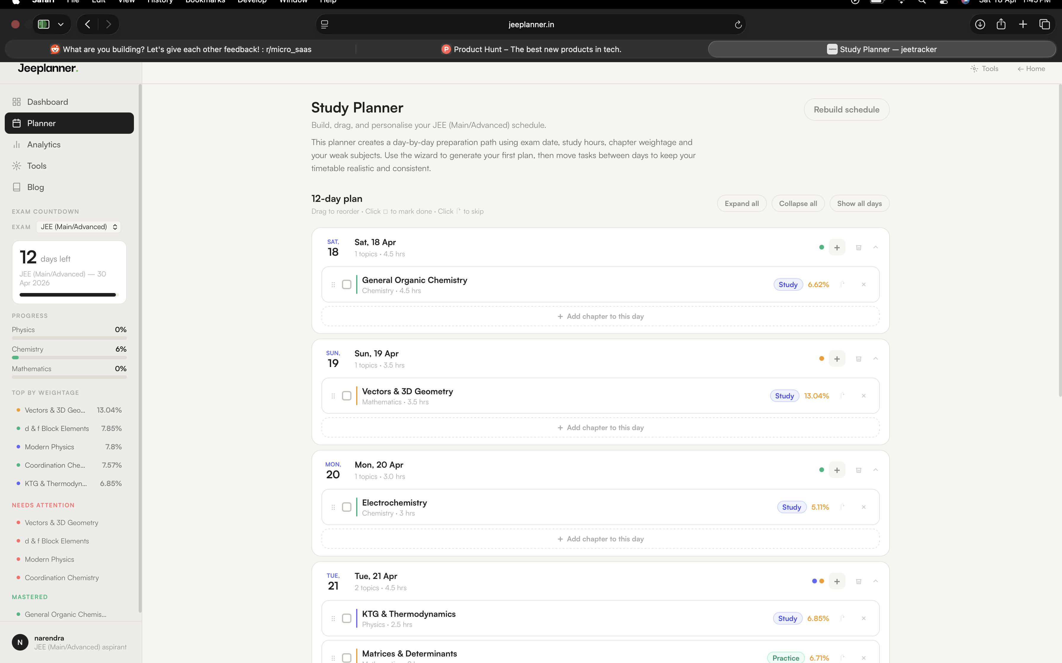Open Safari downloads icon
This screenshot has width=1062, height=663.
[980, 24]
